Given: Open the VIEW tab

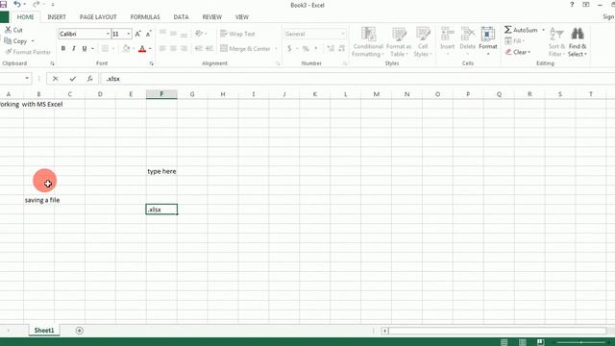Looking at the screenshot, I should (241, 17).
